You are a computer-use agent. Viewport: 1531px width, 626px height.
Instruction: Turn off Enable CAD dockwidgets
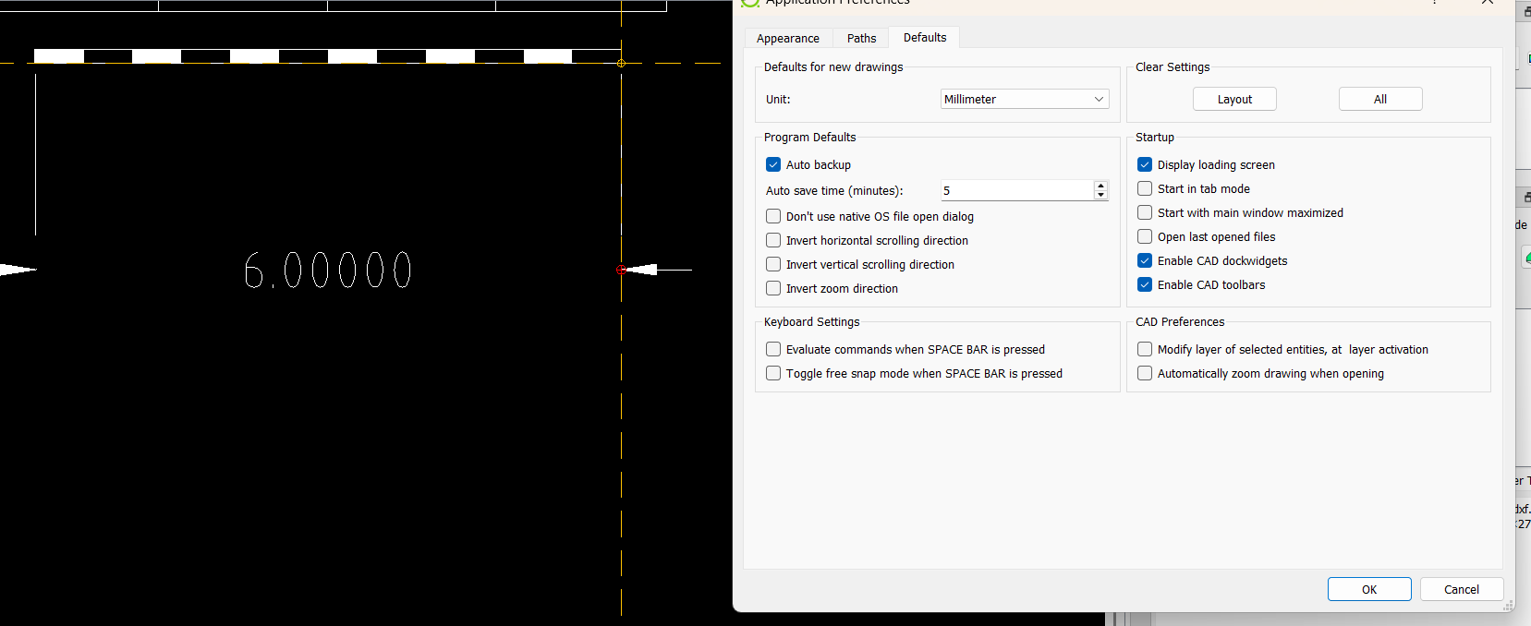click(x=1145, y=260)
